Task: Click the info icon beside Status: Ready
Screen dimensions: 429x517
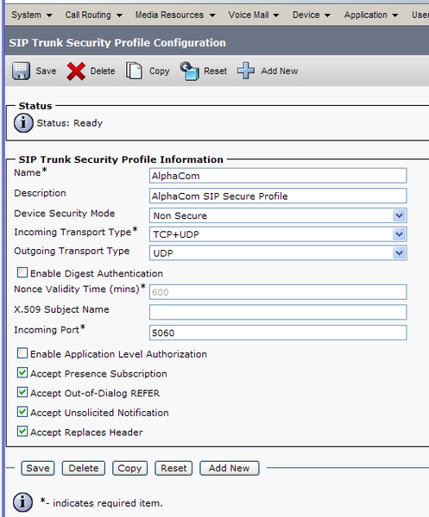Action: pyautogui.click(x=23, y=123)
